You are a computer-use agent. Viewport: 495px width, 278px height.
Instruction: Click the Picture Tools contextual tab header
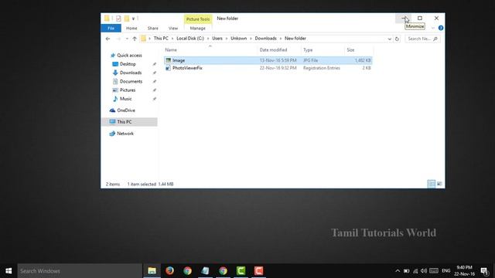[x=198, y=19]
